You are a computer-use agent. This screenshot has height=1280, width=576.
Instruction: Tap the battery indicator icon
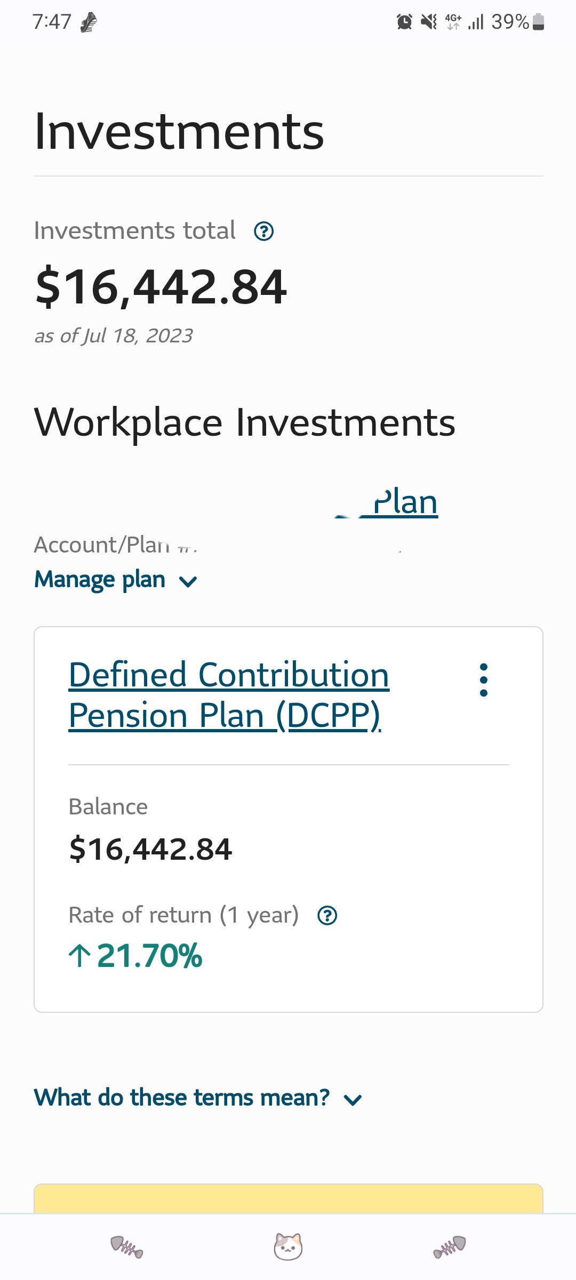coord(539,22)
